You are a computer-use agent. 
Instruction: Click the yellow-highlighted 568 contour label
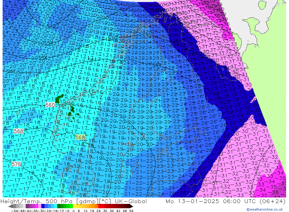click(80, 137)
